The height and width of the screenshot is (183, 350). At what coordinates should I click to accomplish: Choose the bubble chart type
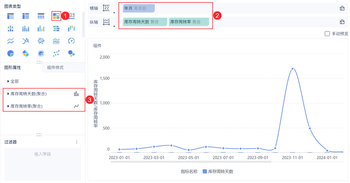pyautogui.click(x=71, y=53)
